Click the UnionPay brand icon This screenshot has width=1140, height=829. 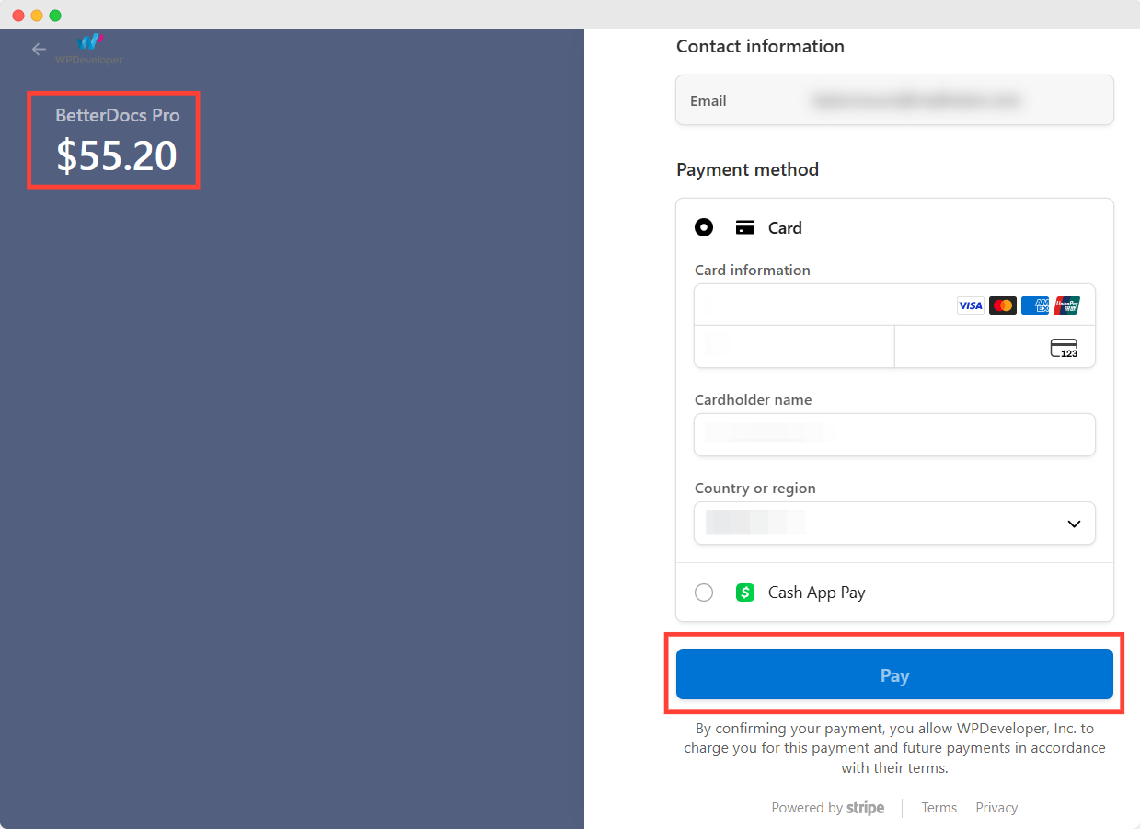click(x=1067, y=305)
